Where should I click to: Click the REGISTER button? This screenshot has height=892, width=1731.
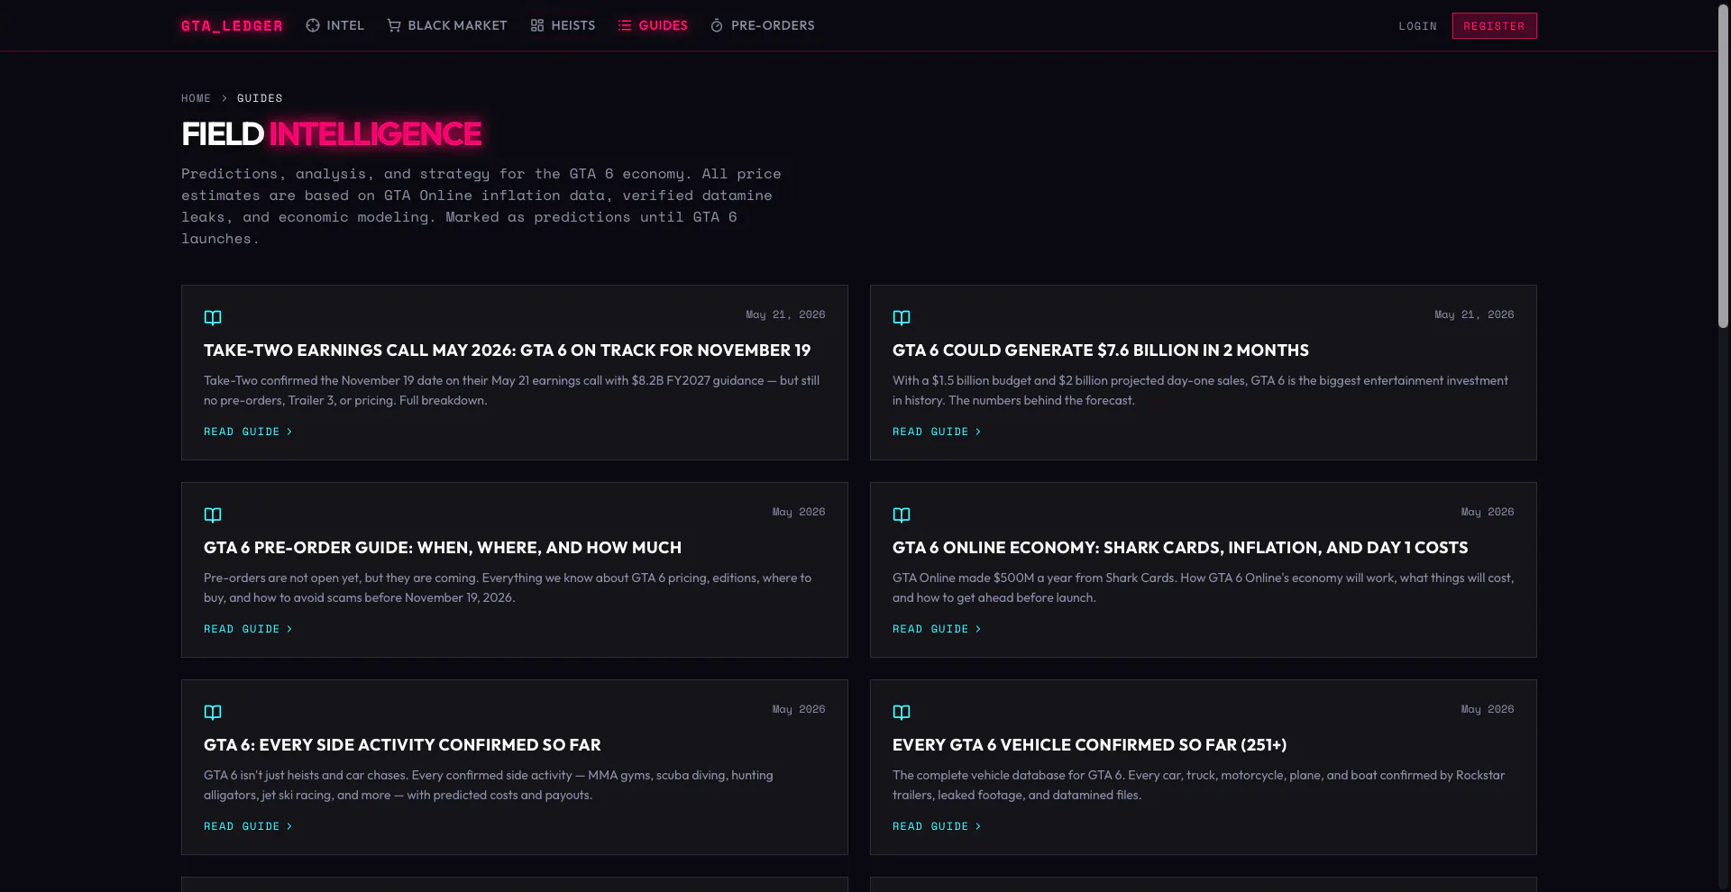pyautogui.click(x=1494, y=26)
